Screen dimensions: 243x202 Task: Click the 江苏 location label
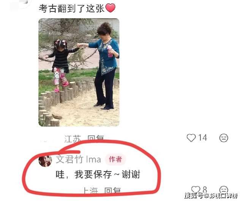point(73,139)
